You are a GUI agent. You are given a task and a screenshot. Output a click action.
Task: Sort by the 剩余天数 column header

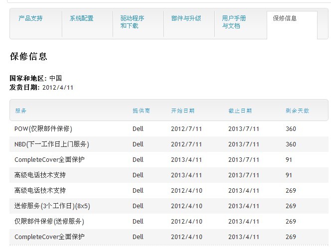click(x=297, y=111)
